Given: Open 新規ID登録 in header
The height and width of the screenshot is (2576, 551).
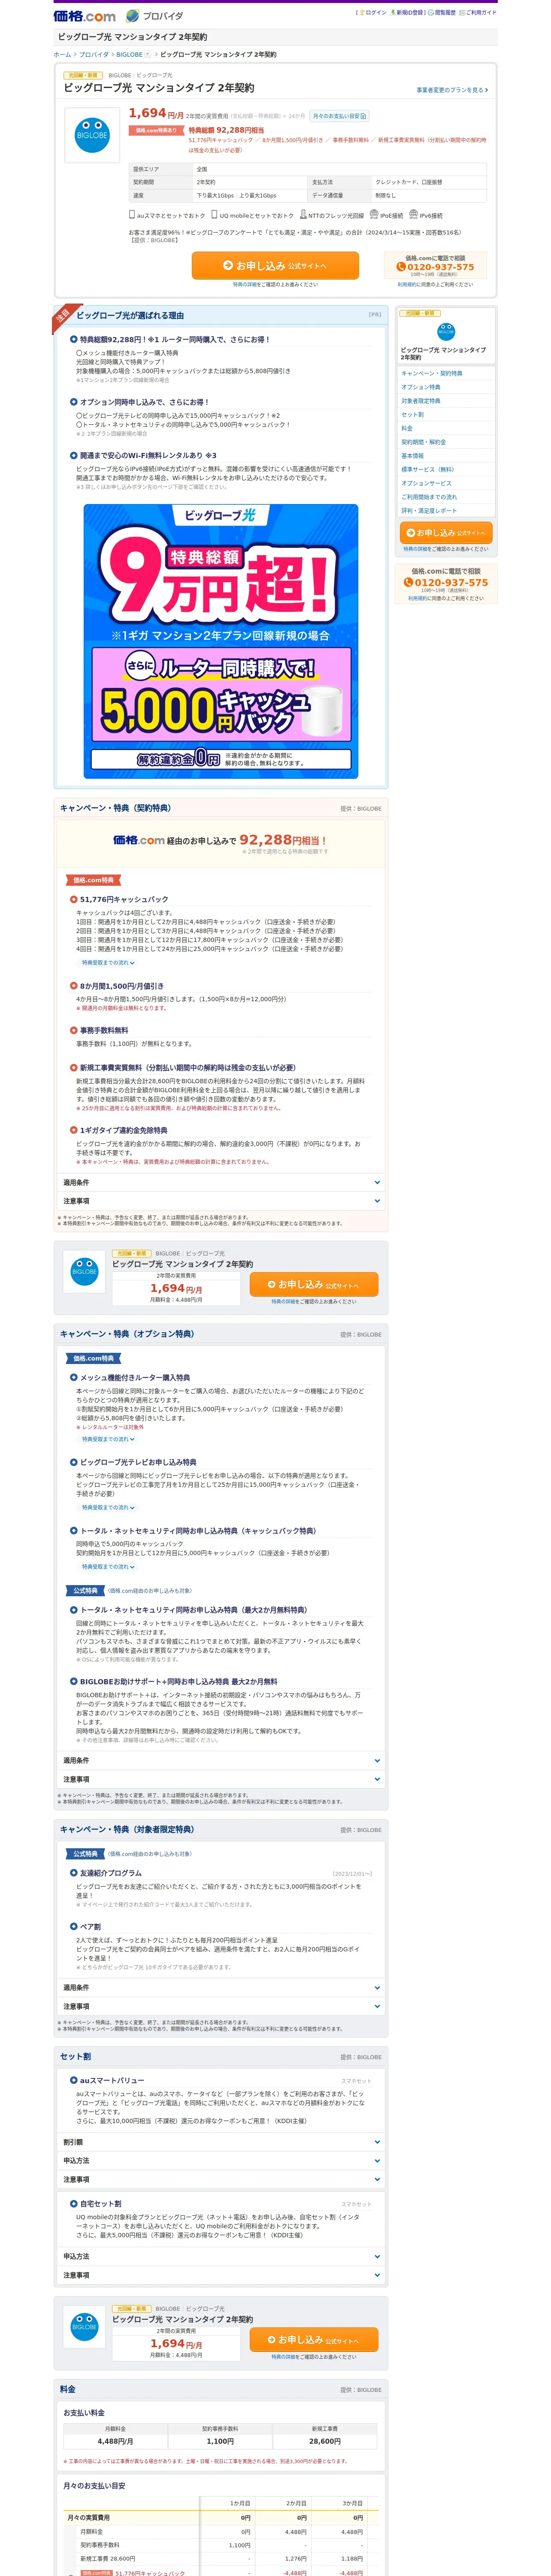Looking at the screenshot, I should pos(410,13).
